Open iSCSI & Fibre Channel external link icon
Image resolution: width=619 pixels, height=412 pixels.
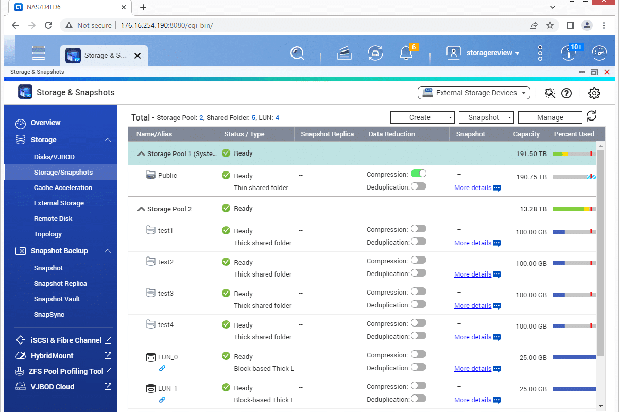pyautogui.click(x=108, y=340)
